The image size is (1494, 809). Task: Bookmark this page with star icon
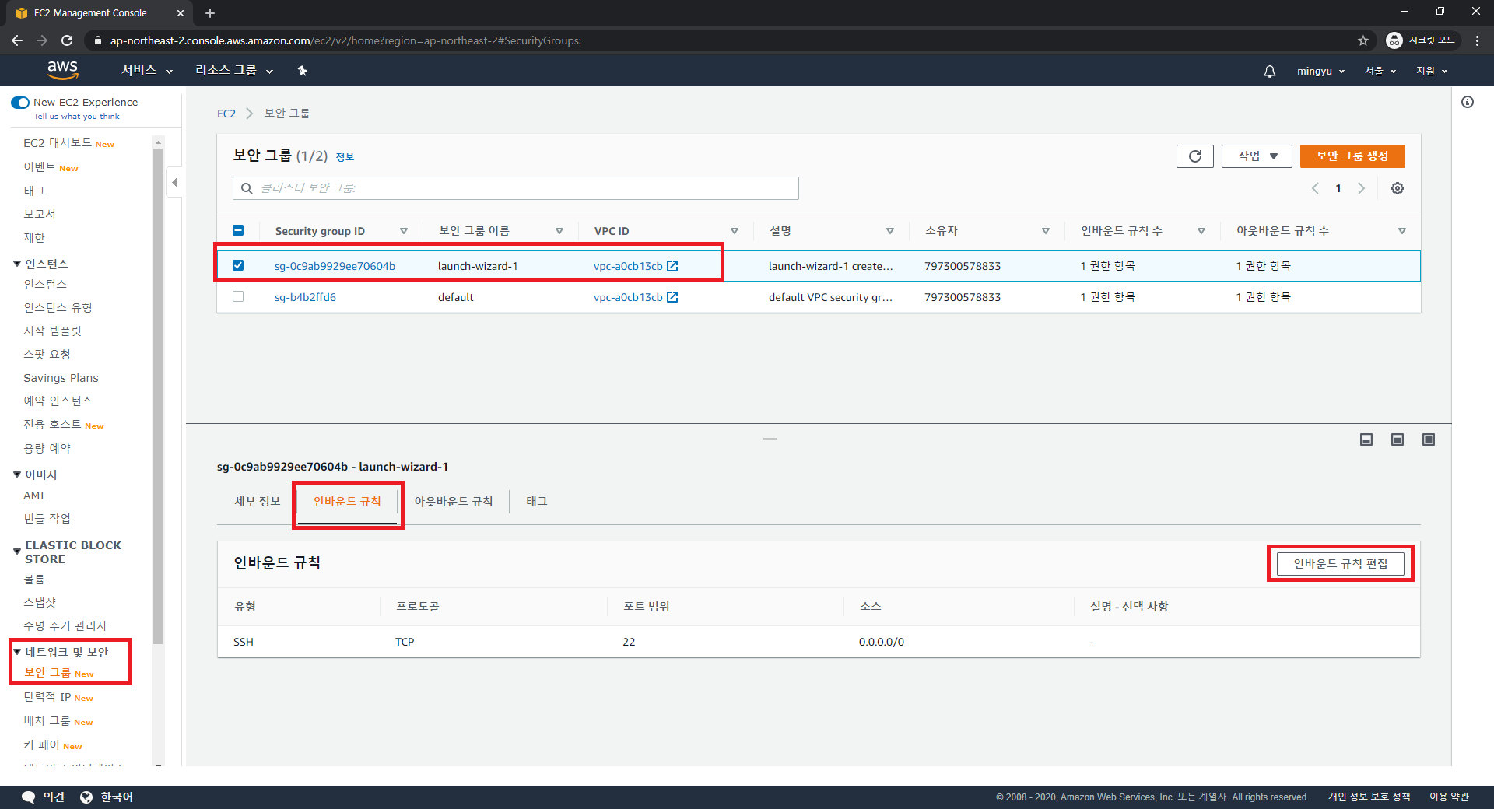point(1363,40)
